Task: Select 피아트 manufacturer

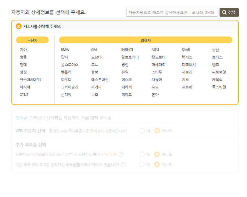Action: pyautogui.click(x=127, y=95)
